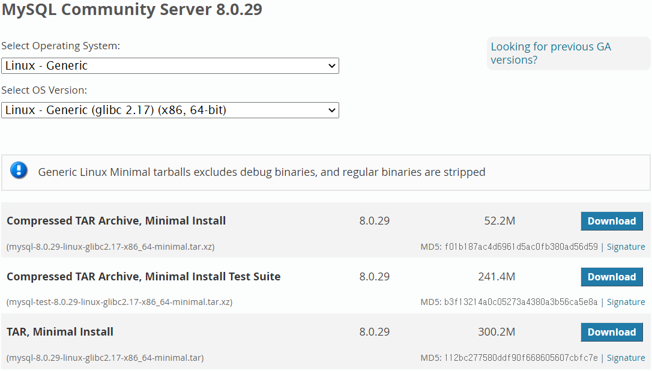Viewport: 652px width, 371px height.
Task: Click filename mysql-8.0.29-linux-glibc2.17-x86_64-minimal.tar.xz
Action: pos(110,247)
